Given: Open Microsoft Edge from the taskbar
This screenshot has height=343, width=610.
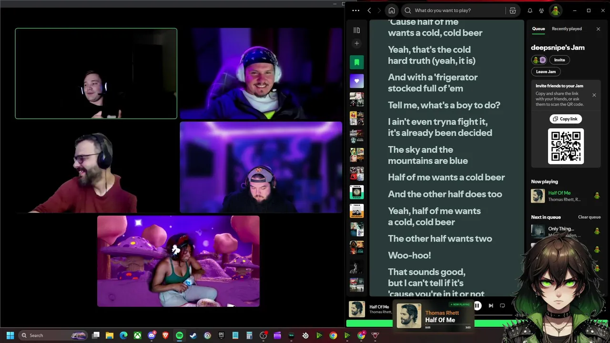Looking at the screenshot, I should (x=123, y=335).
